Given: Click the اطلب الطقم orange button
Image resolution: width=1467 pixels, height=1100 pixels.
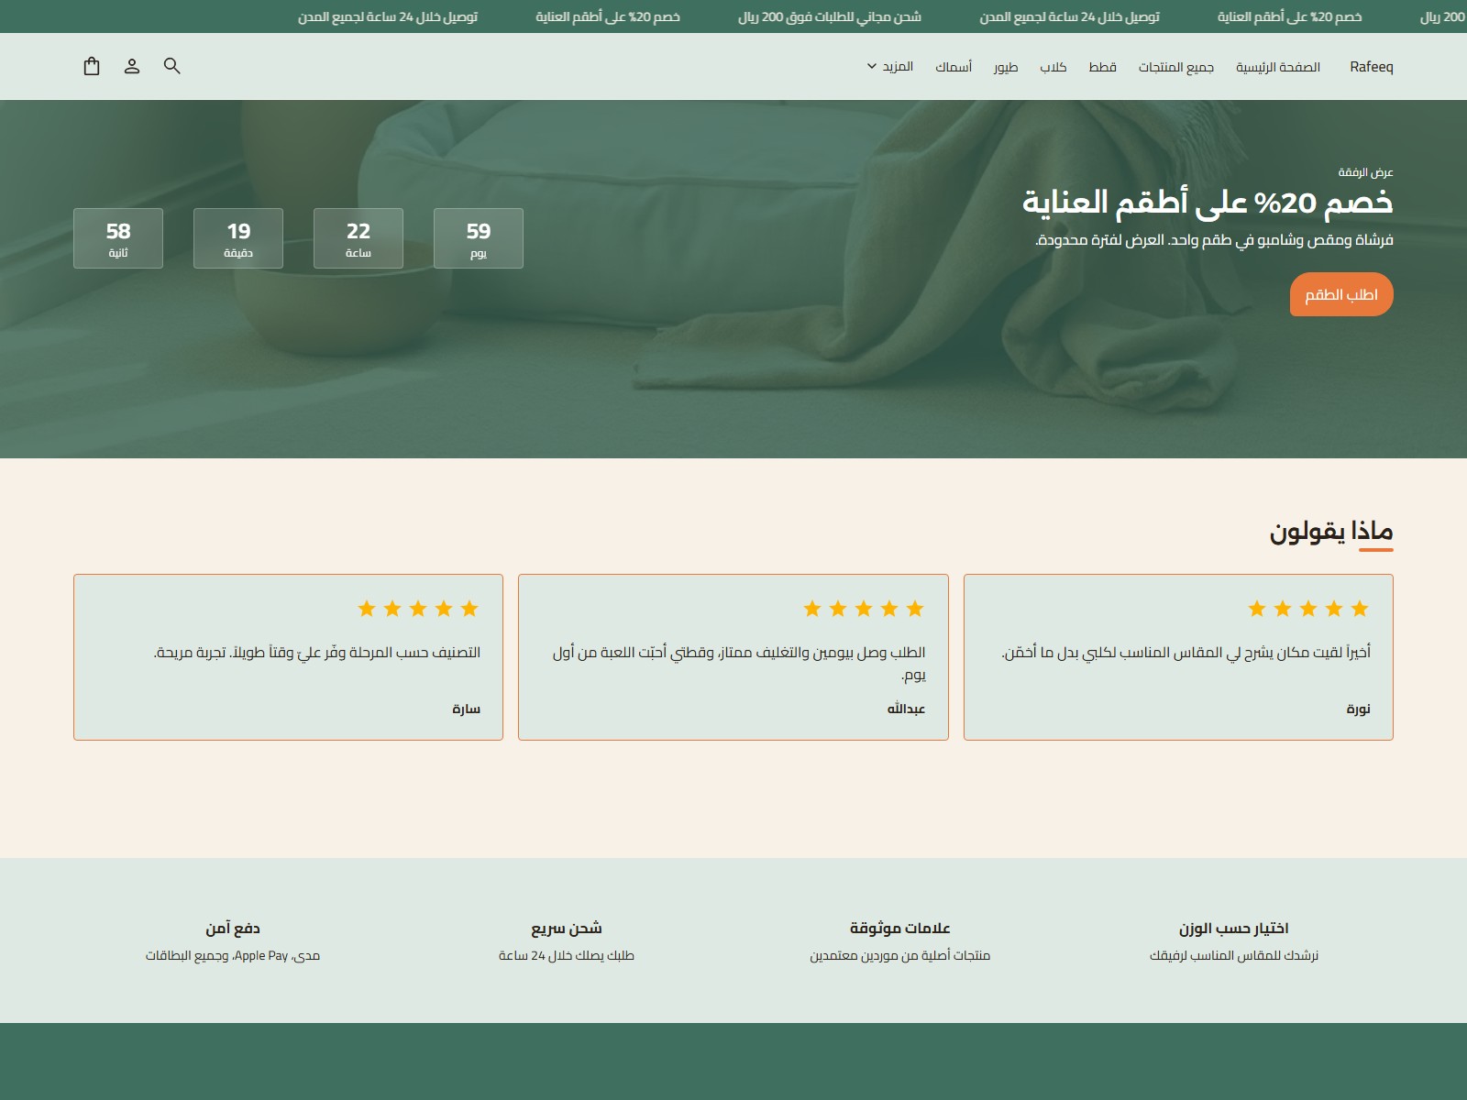Looking at the screenshot, I should (1341, 294).
